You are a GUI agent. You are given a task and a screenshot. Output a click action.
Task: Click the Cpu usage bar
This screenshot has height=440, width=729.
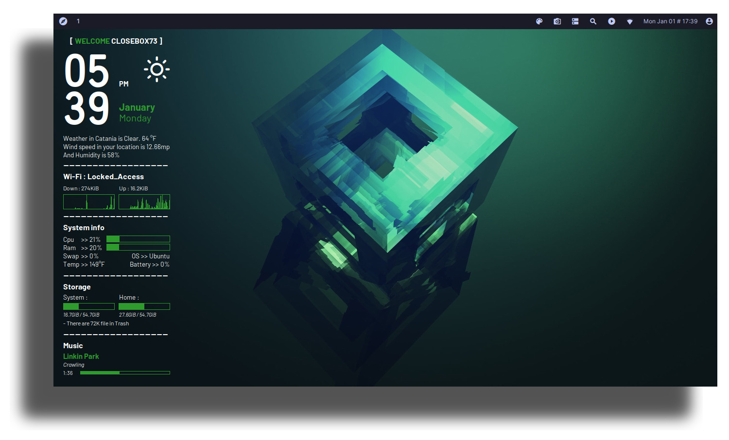point(138,239)
